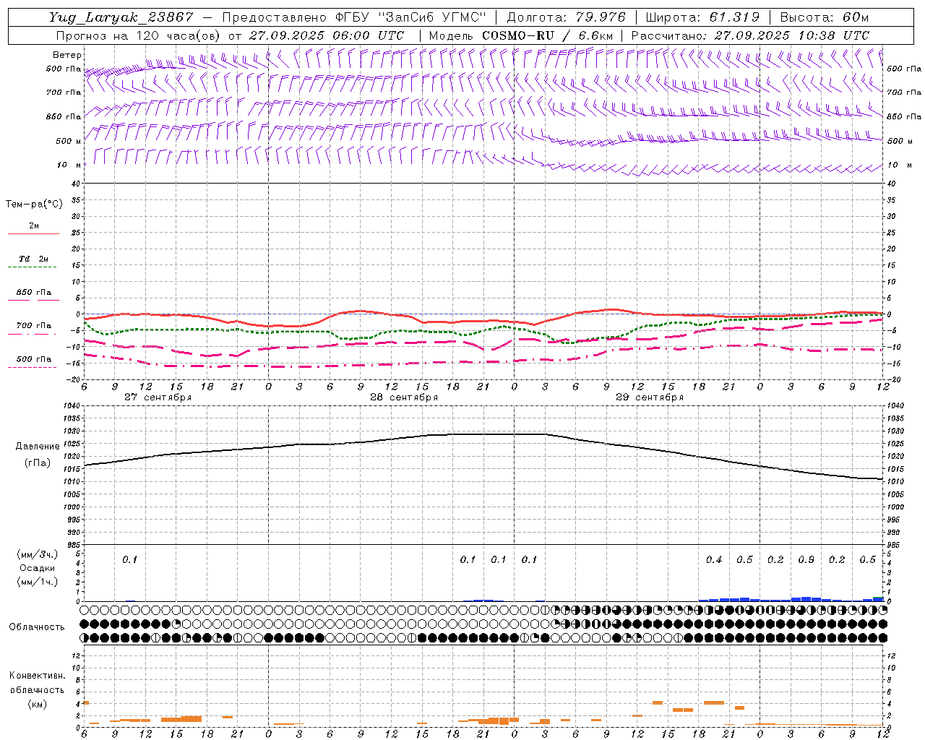Click the Td 2м dew point legend entry
925x740 pixels.
point(34,259)
